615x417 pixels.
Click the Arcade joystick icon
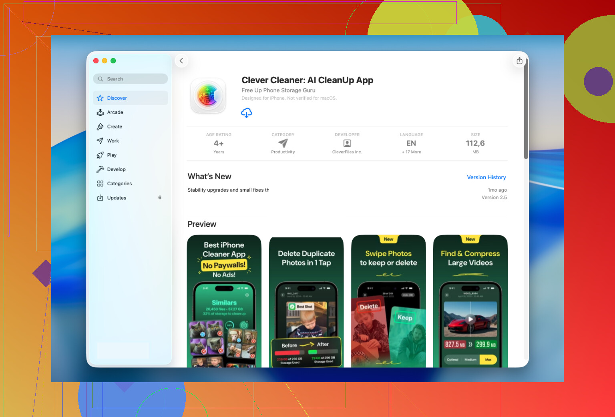click(x=100, y=112)
